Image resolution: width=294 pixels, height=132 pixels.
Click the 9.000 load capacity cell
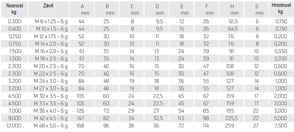[15, 118]
